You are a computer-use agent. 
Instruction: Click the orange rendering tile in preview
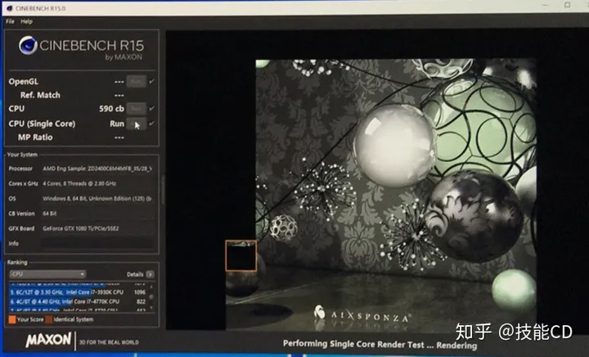241,255
